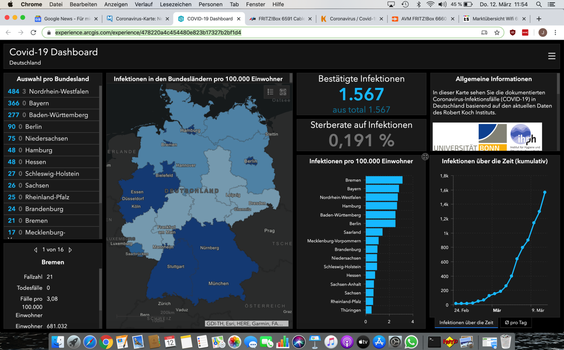Select Nordrhein-Westfalen in the Bundesland list
Image resolution: width=564 pixels, height=350 pixels.
coord(51,92)
